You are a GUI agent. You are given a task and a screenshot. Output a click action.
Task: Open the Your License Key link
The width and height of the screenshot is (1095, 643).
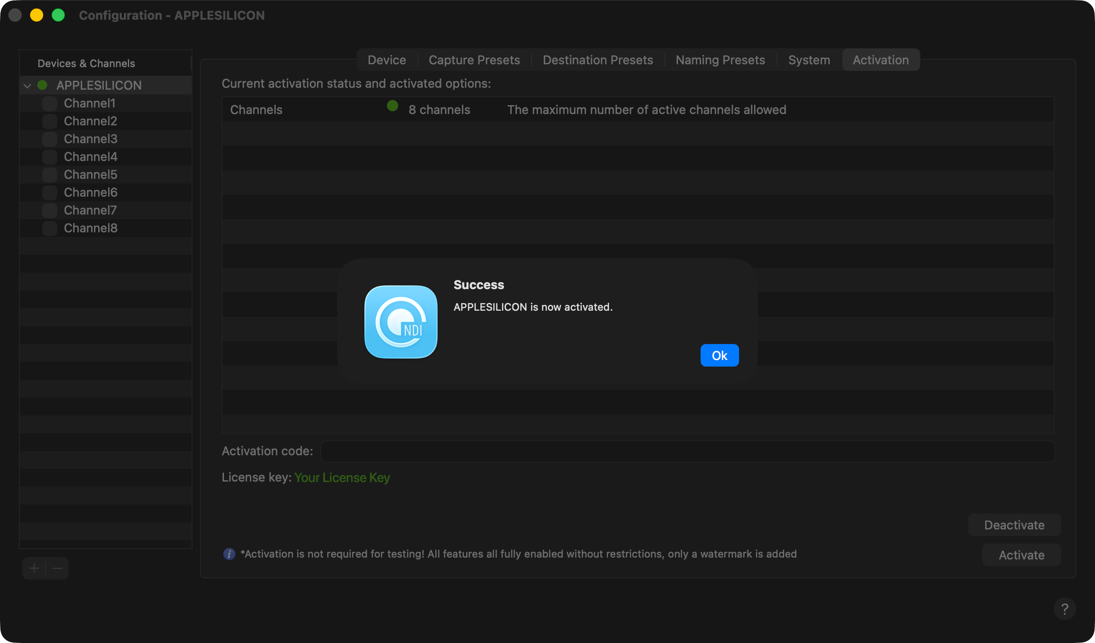pyautogui.click(x=342, y=477)
